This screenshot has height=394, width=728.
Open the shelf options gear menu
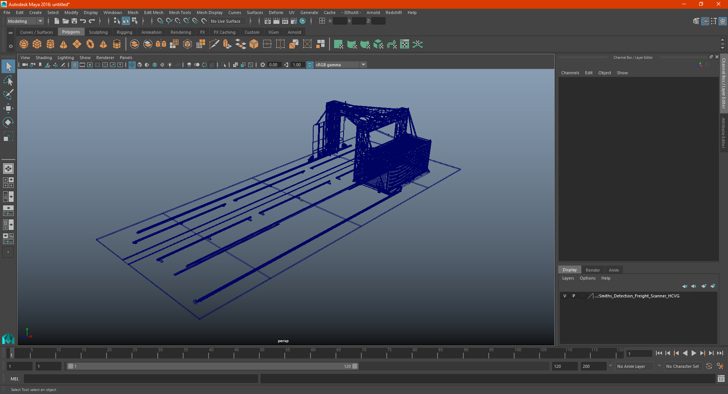click(11, 46)
